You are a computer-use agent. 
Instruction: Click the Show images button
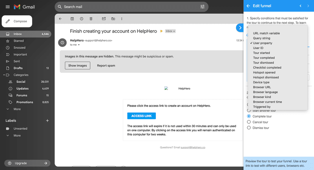[x=77, y=65]
